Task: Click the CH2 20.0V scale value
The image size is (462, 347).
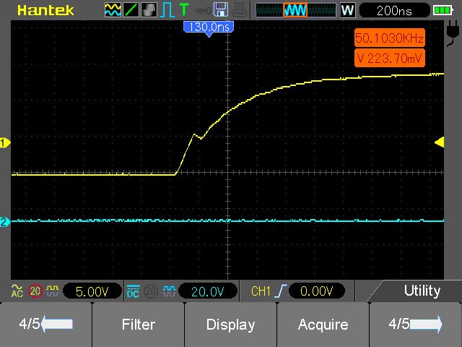Action: (208, 291)
